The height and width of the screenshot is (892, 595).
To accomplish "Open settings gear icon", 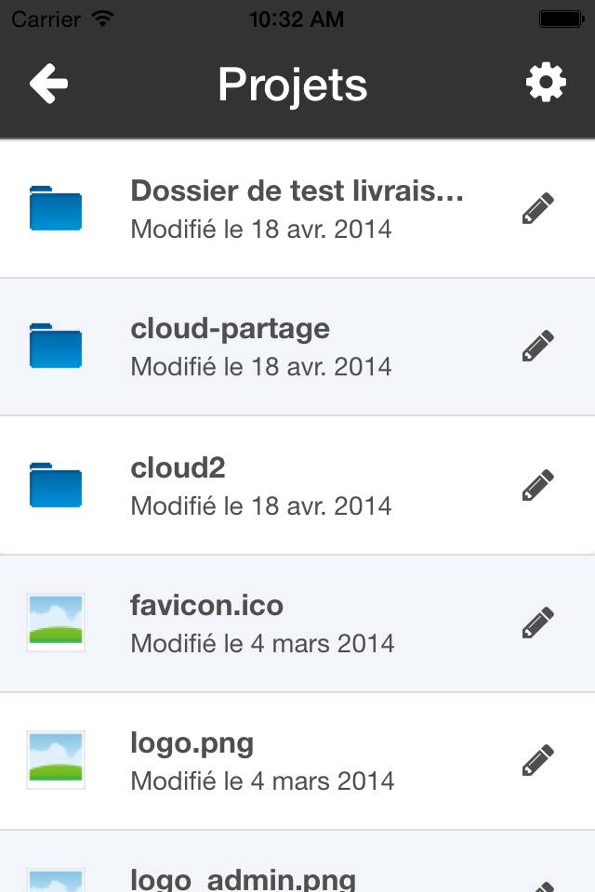I will coord(546,85).
